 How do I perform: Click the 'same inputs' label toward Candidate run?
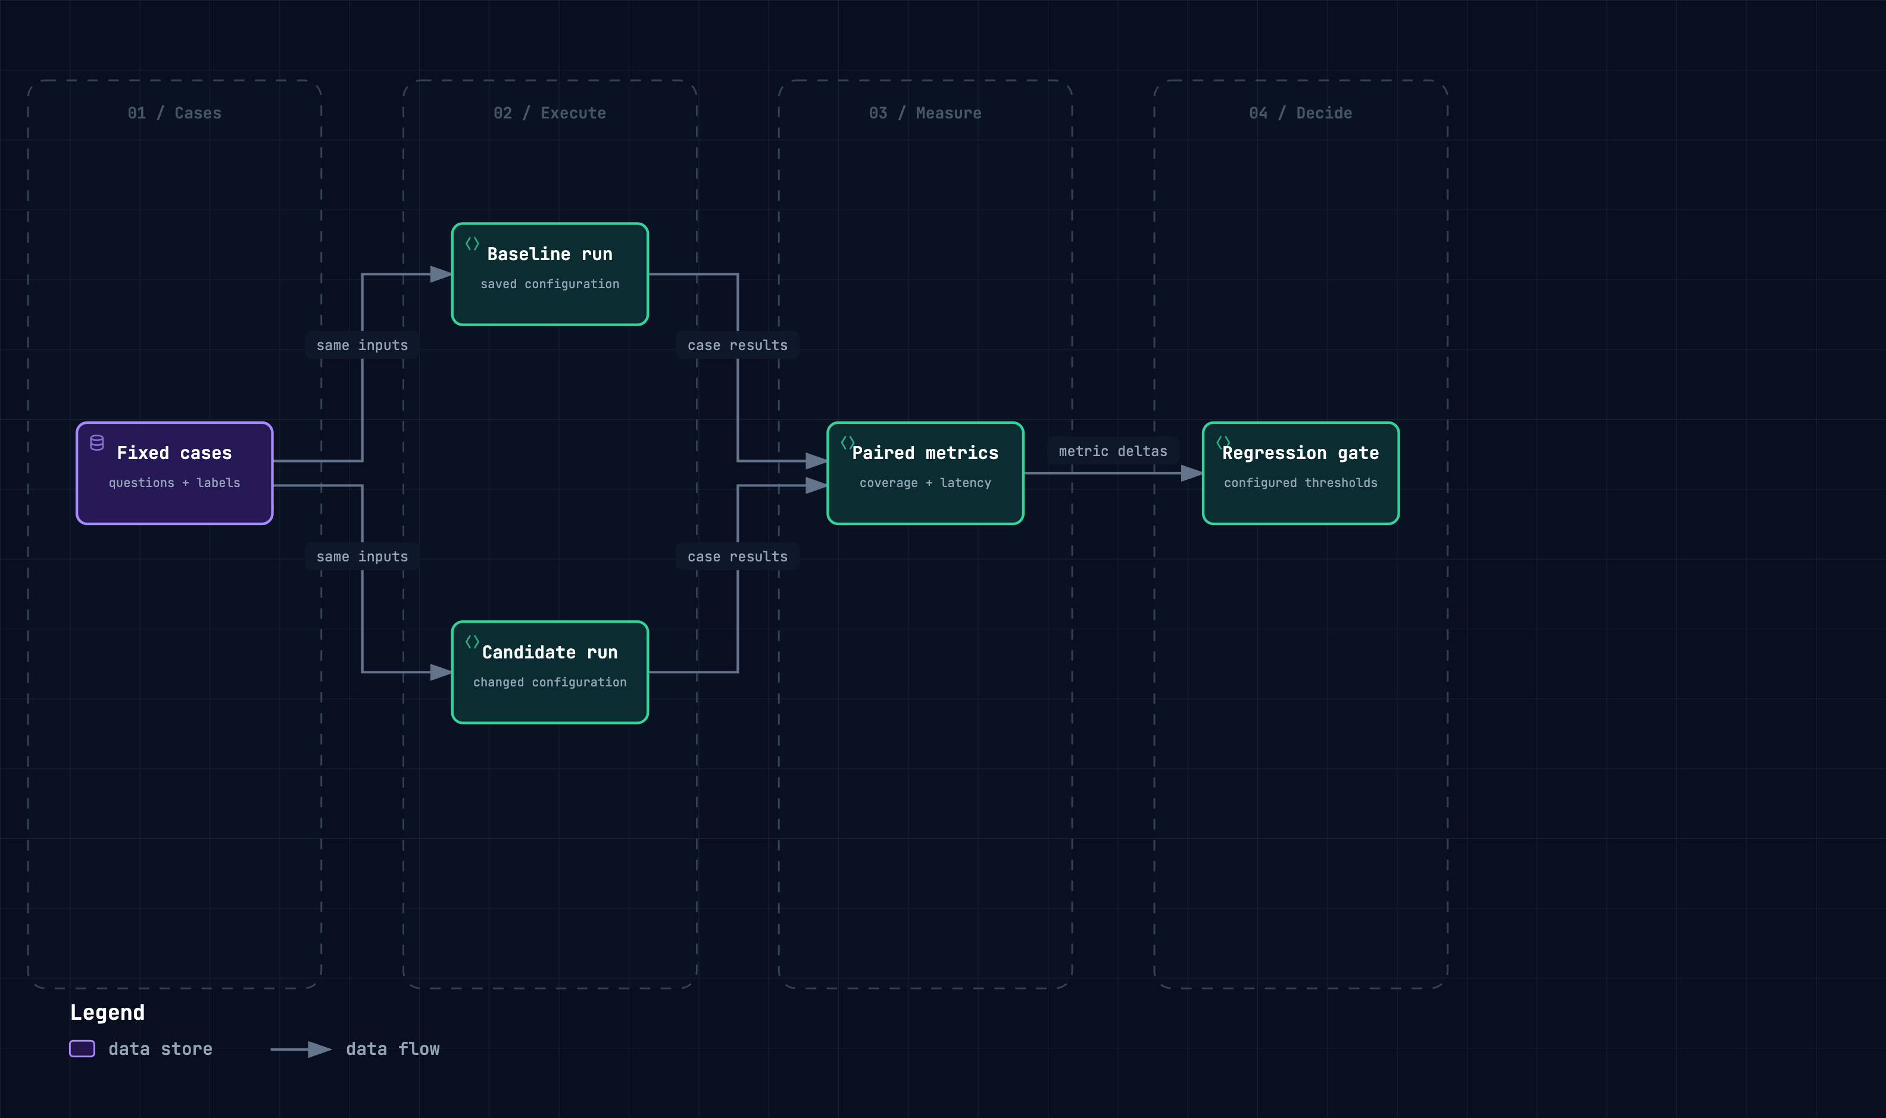coord(363,556)
